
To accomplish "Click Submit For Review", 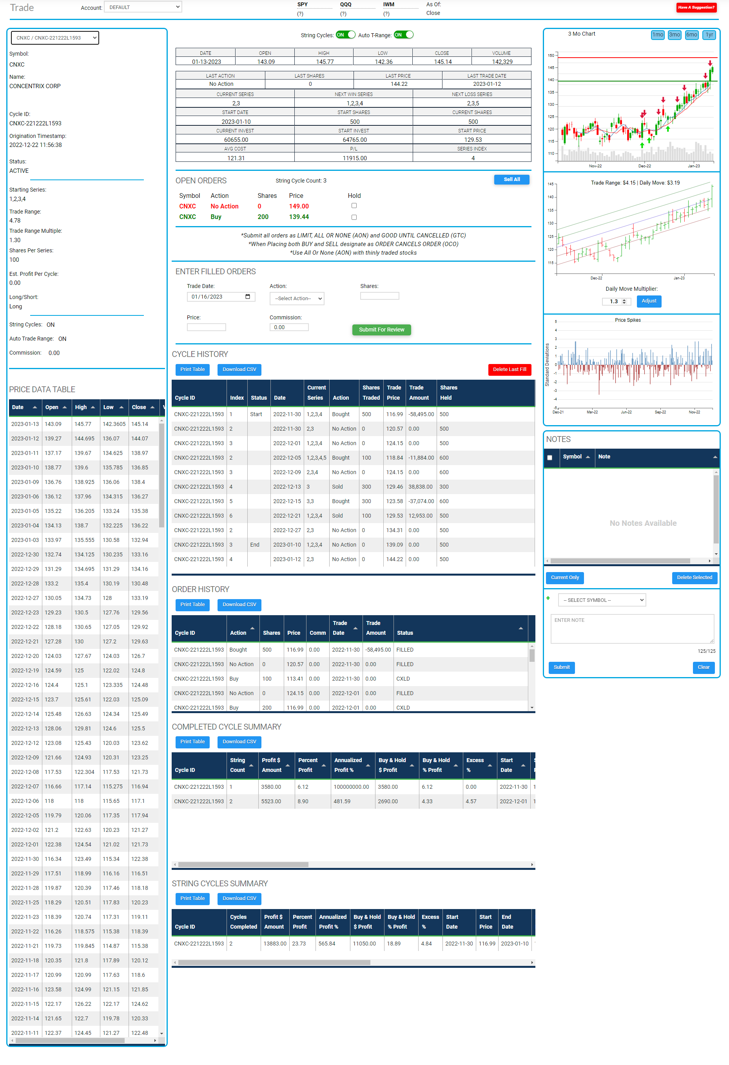I will pyautogui.click(x=381, y=330).
